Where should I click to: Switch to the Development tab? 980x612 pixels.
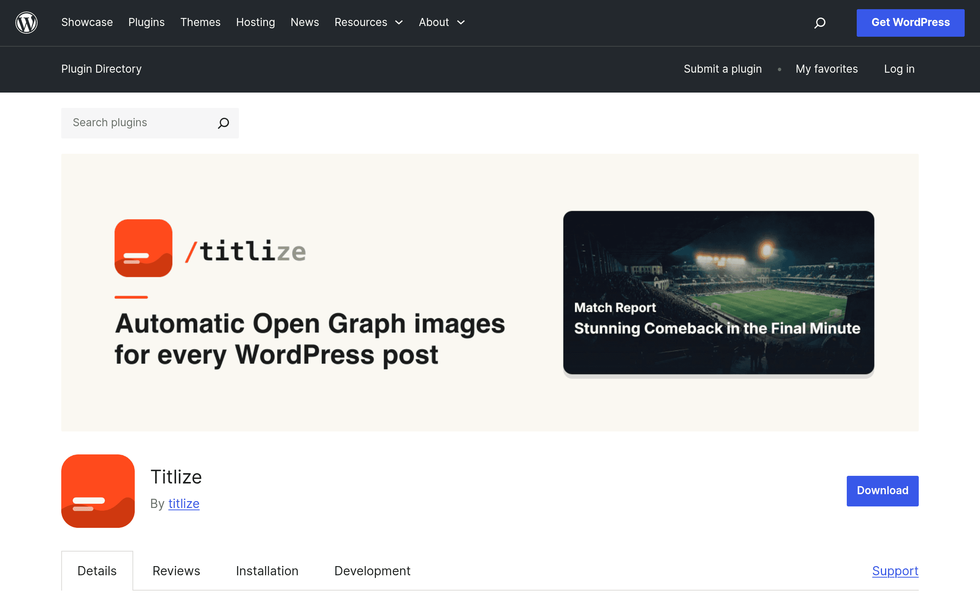372,571
